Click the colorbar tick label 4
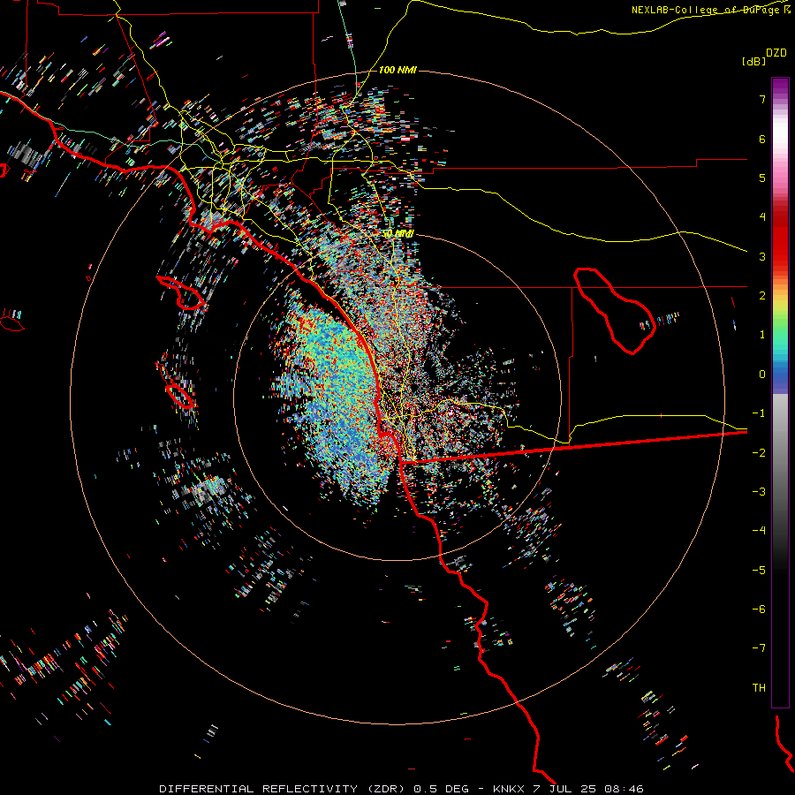 (762, 217)
